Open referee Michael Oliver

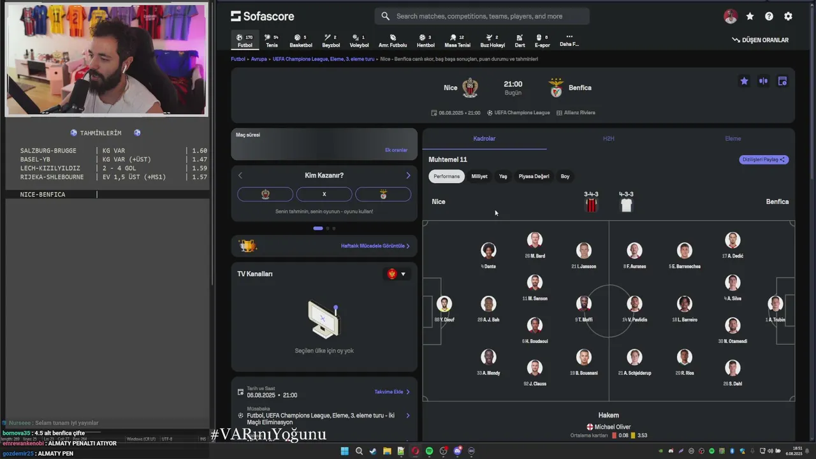pos(608,427)
